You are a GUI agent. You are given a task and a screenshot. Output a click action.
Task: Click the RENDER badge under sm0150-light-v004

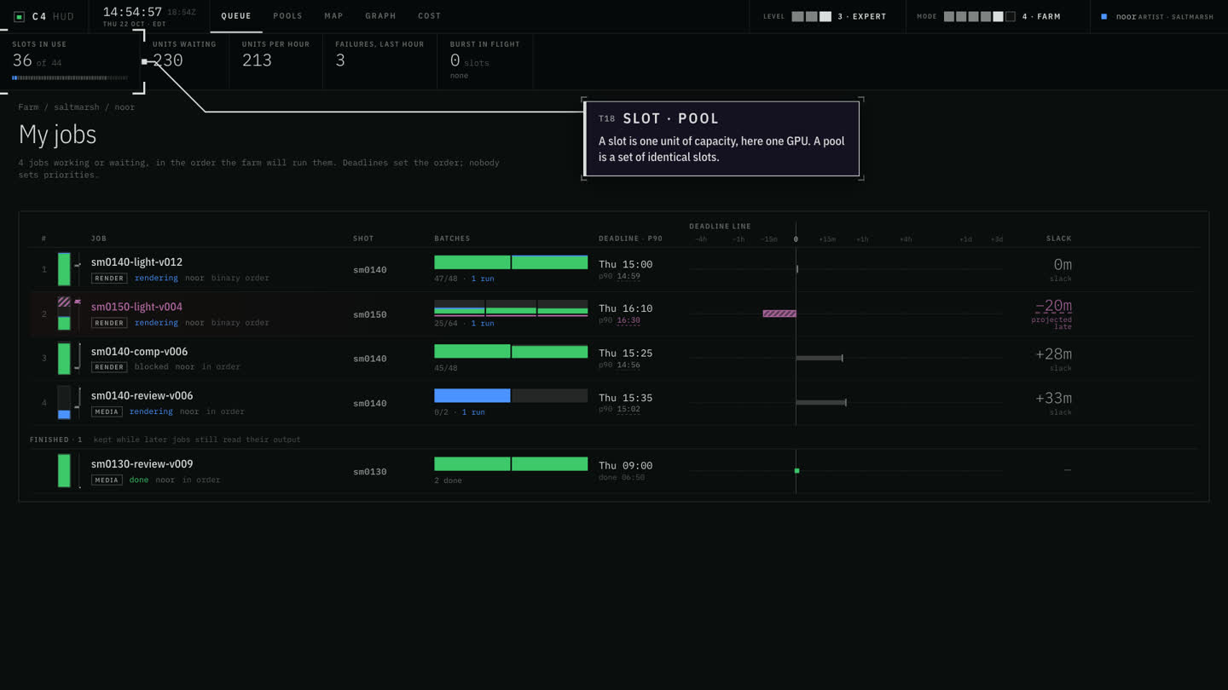point(109,323)
